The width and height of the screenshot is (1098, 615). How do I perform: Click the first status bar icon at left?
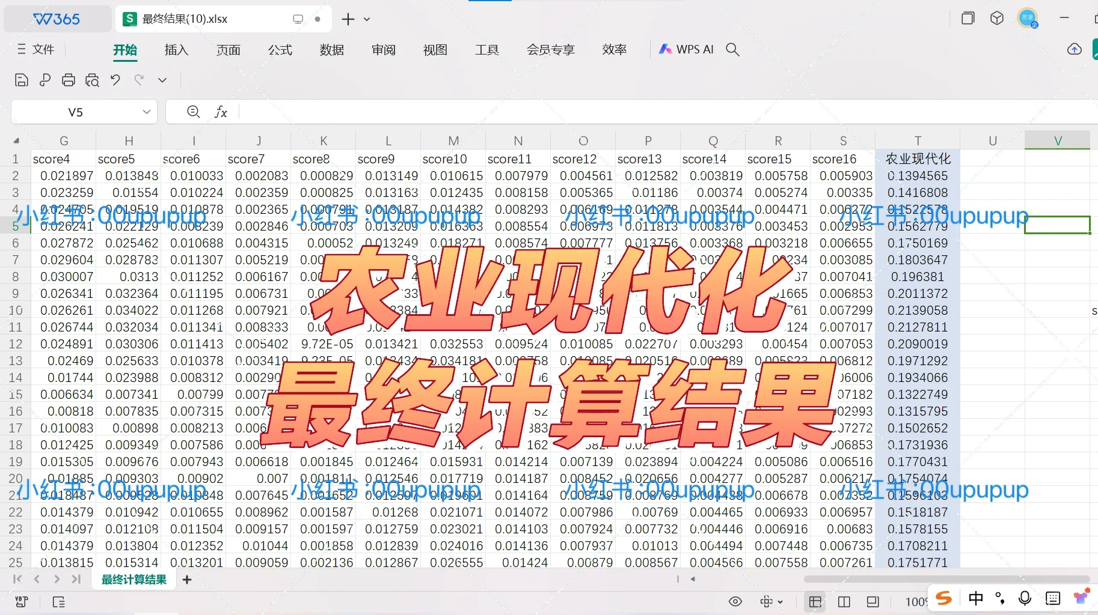(x=22, y=602)
